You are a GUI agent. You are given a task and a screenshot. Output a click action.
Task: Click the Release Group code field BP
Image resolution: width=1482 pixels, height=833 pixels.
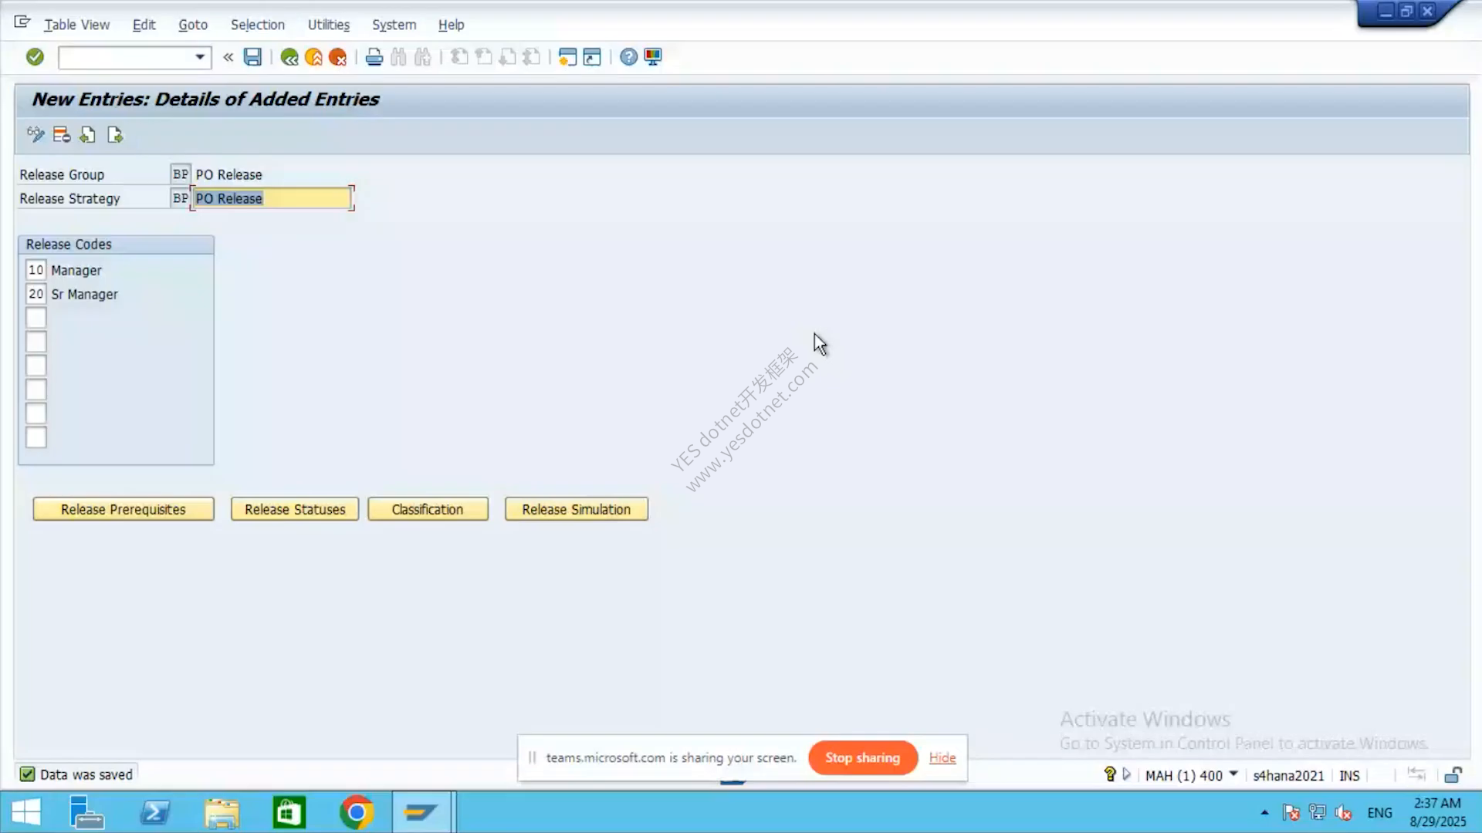point(180,174)
